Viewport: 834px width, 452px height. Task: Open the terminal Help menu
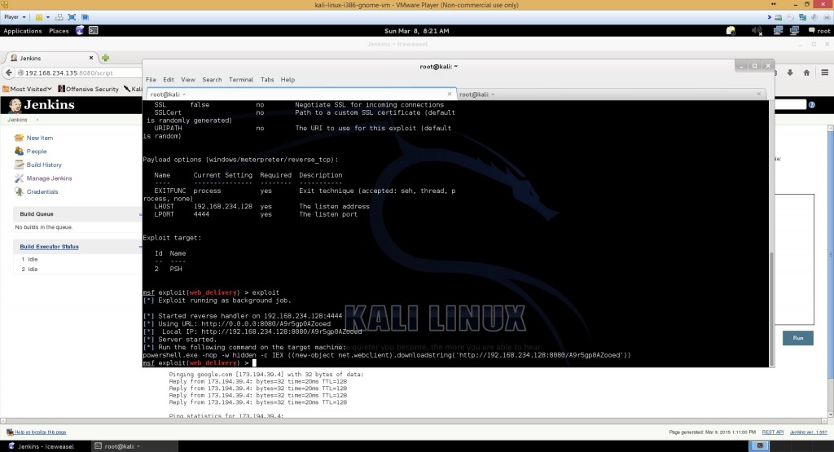(288, 80)
